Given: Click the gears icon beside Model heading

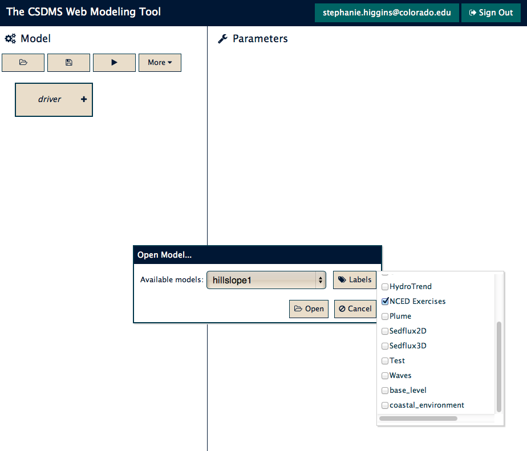Looking at the screenshot, I should (x=10, y=39).
